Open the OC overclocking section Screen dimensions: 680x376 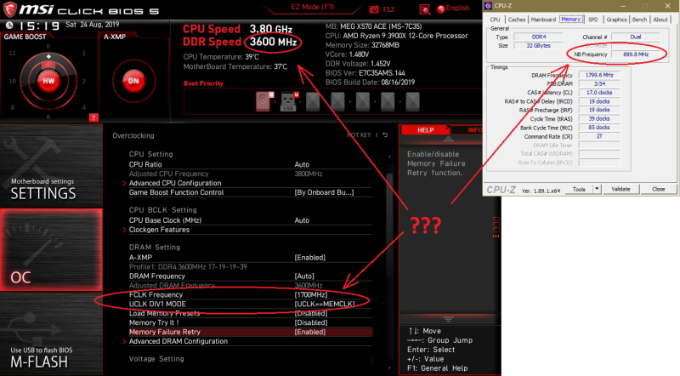51,249
